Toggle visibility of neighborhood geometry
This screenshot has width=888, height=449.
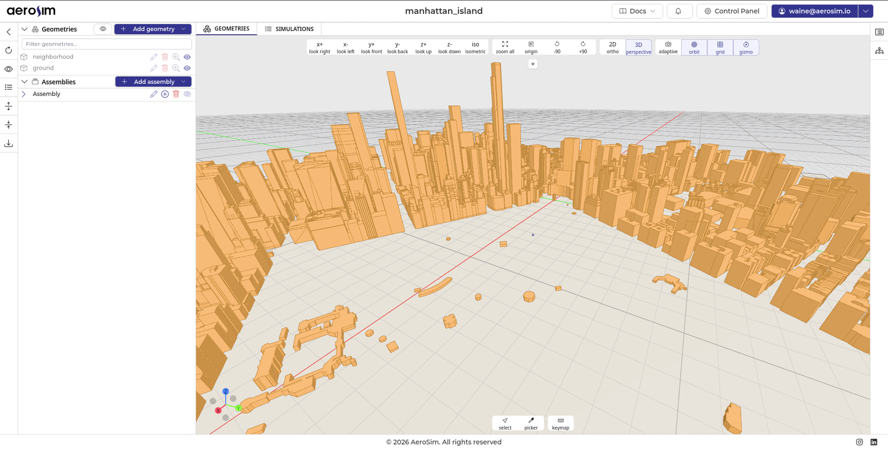pos(187,57)
